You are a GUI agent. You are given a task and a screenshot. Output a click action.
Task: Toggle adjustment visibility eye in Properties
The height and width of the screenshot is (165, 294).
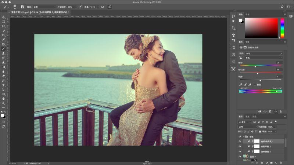pyautogui.click(x=275, y=111)
